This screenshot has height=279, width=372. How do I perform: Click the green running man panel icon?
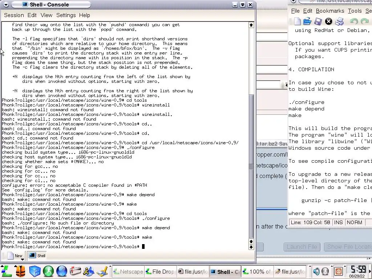[x=48, y=271]
